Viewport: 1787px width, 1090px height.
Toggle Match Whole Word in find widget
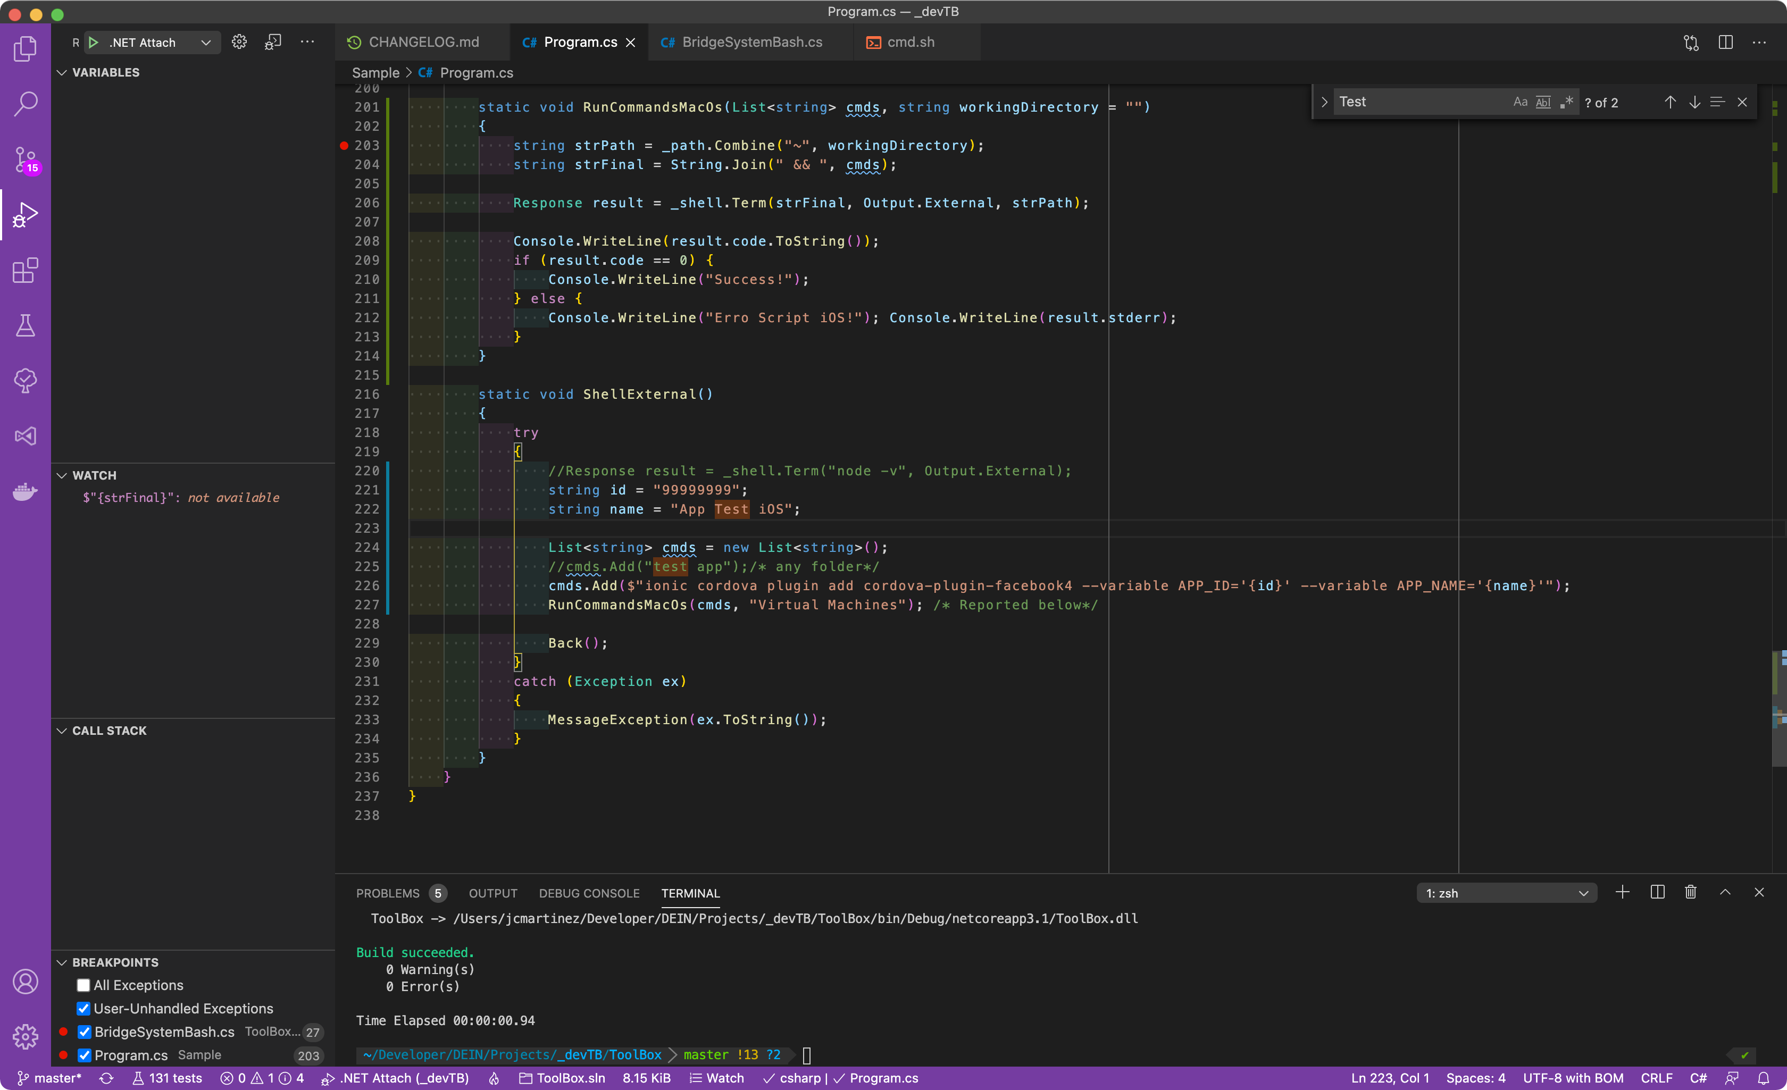(x=1543, y=102)
